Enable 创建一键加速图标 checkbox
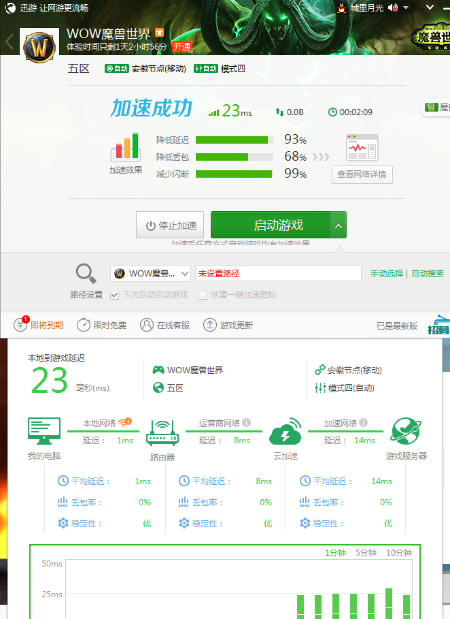The height and width of the screenshot is (619, 450). [203, 295]
